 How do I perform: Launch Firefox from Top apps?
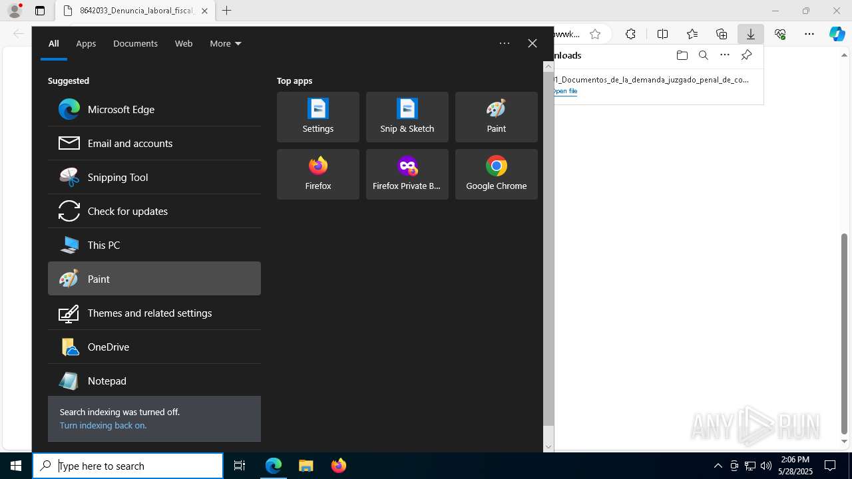[x=318, y=174]
